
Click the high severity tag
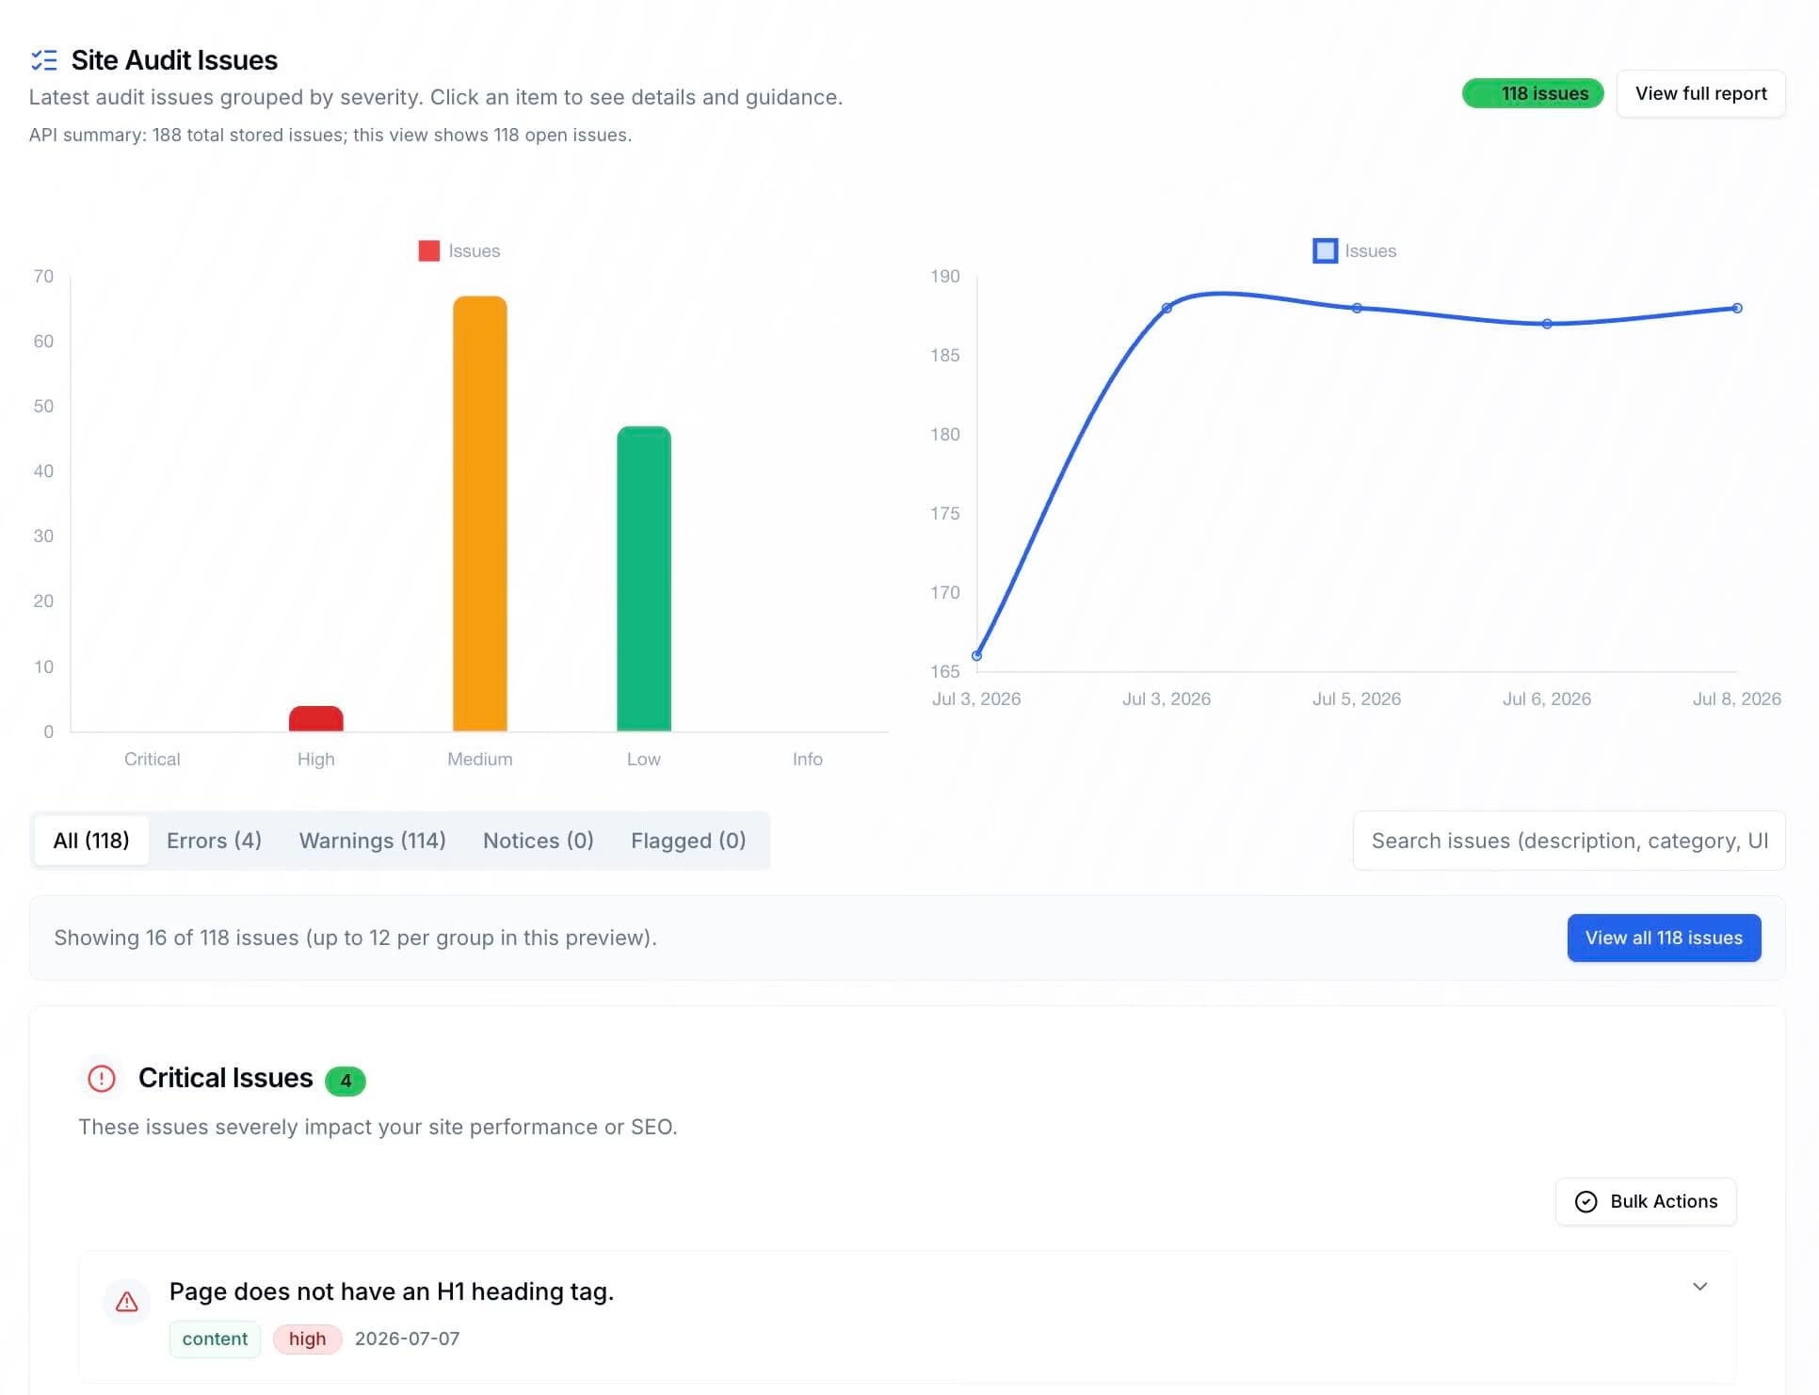click(x=308, y=1339)
